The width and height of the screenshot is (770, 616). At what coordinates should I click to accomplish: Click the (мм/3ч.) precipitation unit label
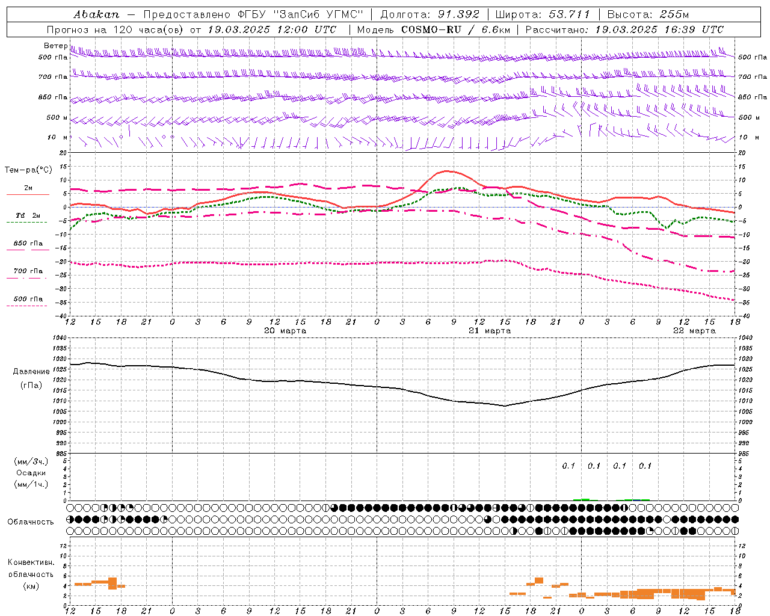[x=31, y=461]
